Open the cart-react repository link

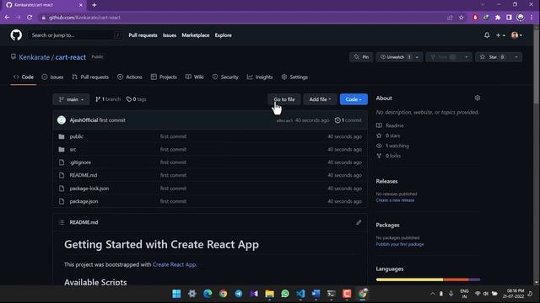(x=71, y=57)
